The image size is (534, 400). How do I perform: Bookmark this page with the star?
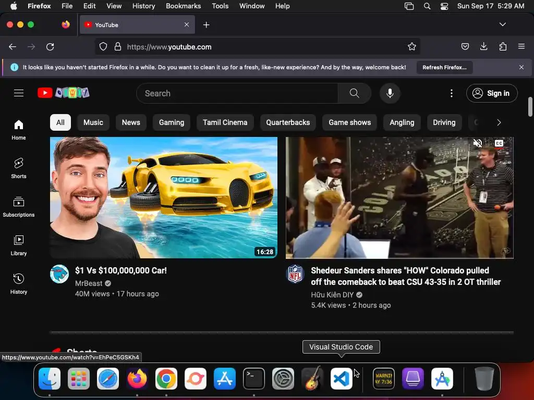(x=412, y=46)
